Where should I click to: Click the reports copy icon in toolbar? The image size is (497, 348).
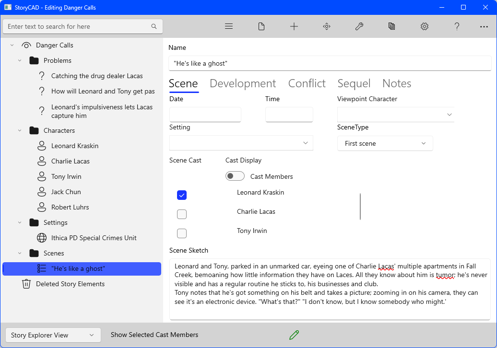(392, 27)
